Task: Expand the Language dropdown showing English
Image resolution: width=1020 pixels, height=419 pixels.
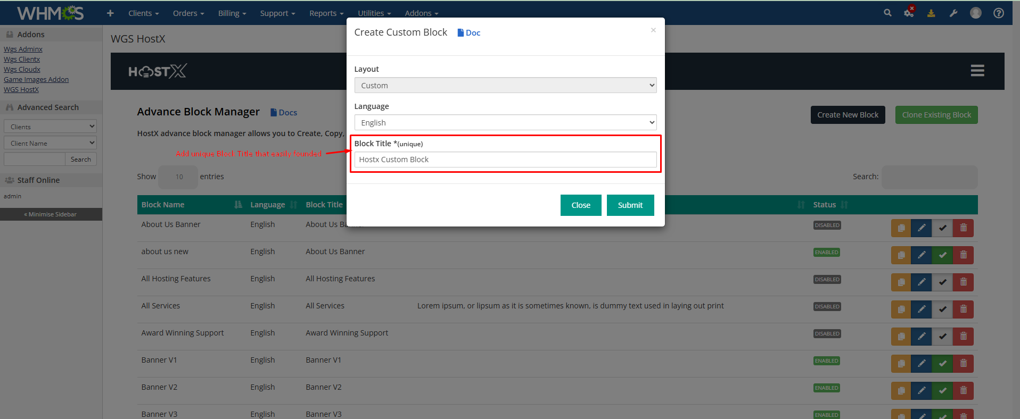Action: pyautogui.click(x=505, y=123)
